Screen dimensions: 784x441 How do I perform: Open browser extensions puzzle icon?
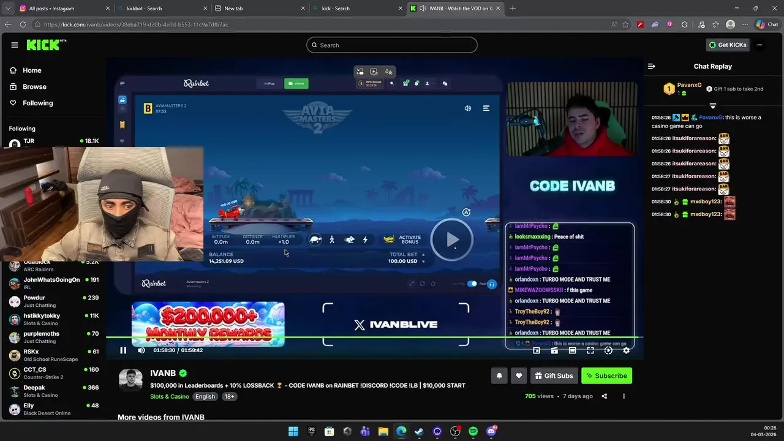(685, 24)
